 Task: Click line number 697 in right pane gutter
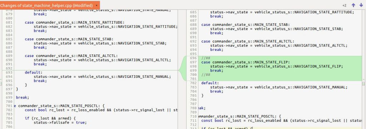(193, 62)
